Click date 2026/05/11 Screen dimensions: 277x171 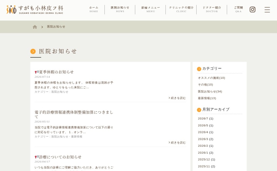point(42,121)
